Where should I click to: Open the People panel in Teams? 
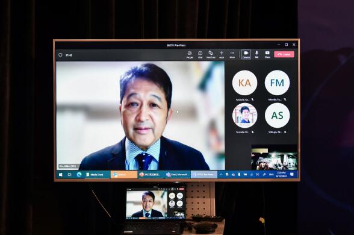(190, 54)
